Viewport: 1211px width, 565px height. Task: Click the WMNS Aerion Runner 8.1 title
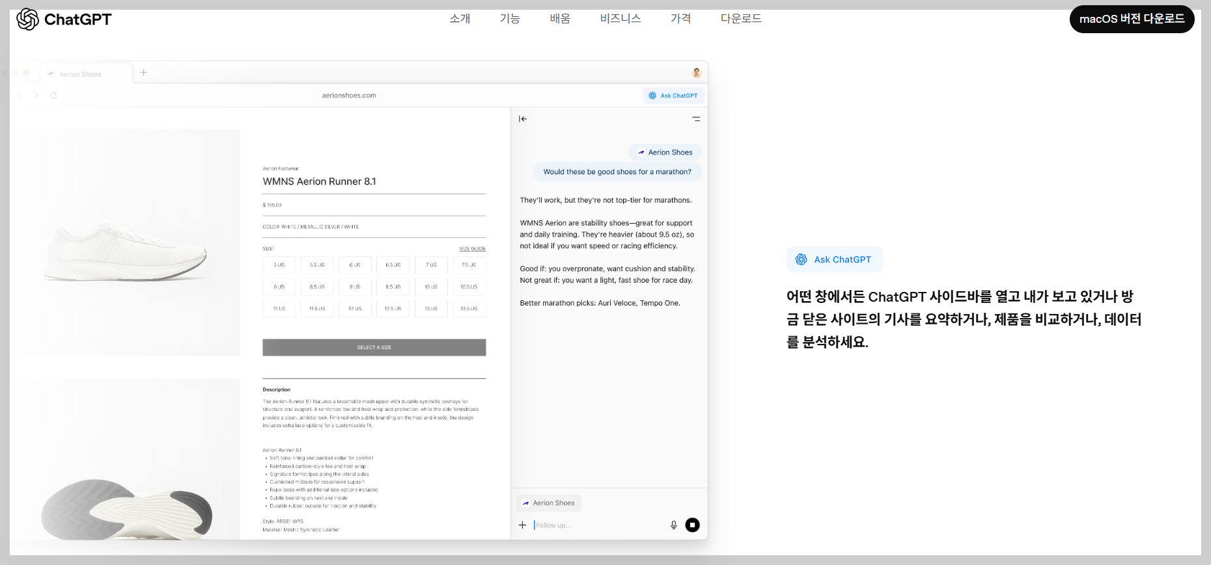[x=320, y=181]
